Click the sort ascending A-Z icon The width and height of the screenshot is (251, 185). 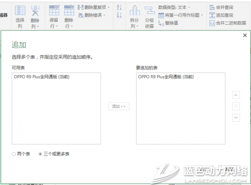[x=119, y=7]
